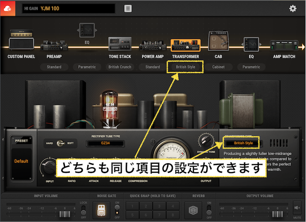
Task: Toggle the input volume Lock switch
Action: pyautogui.click(x=83, y=210)
